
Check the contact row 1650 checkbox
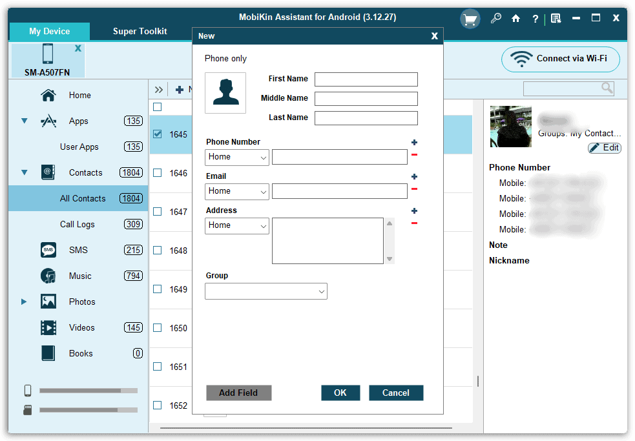158,327
